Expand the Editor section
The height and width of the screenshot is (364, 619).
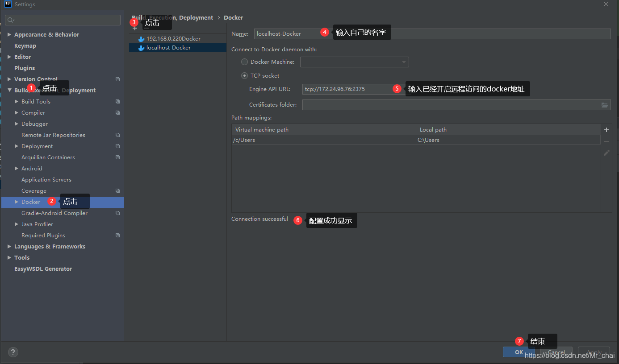(10, 57)
